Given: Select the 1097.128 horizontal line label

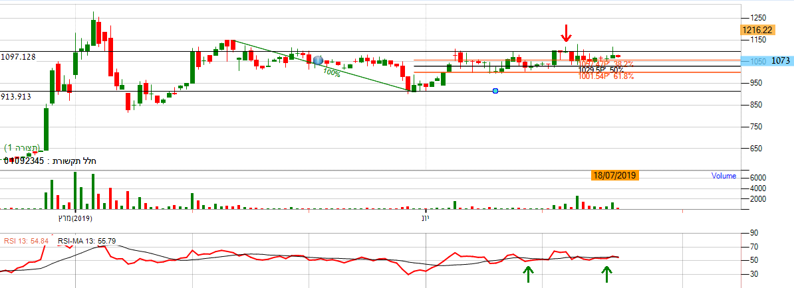Looking at the screenshot, I should point(19,58).
